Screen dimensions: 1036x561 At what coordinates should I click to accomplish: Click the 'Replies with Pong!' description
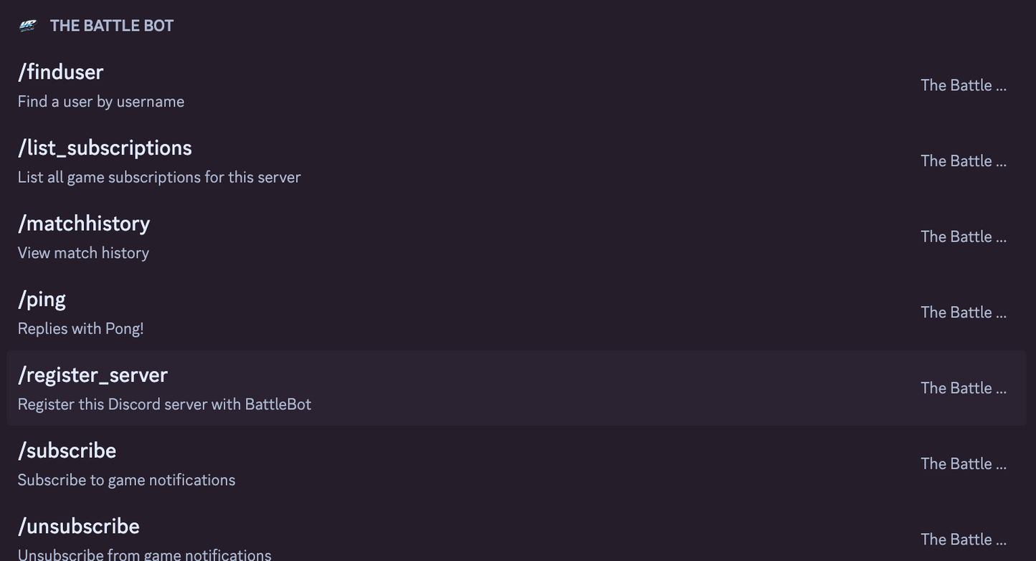(x=81, y=329)
